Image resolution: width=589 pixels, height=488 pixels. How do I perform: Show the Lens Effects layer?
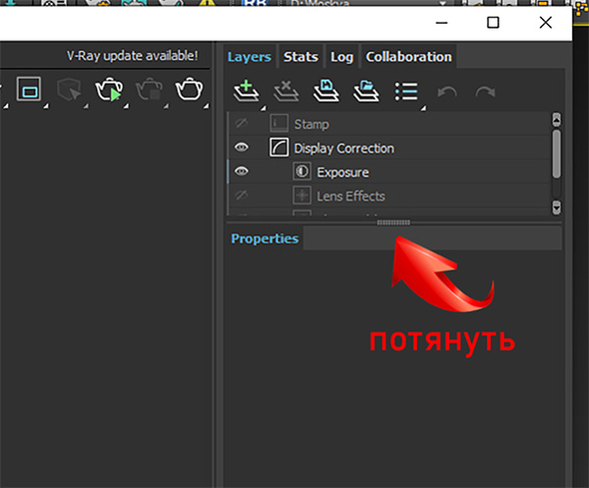[242, 195]
